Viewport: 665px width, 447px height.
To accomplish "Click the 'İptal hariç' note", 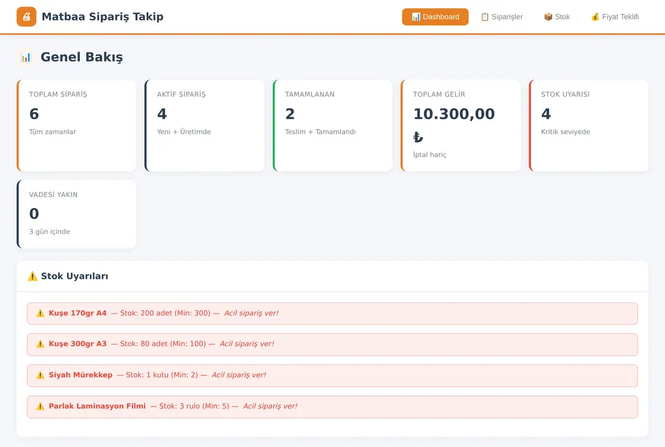I will pos(430,155).
